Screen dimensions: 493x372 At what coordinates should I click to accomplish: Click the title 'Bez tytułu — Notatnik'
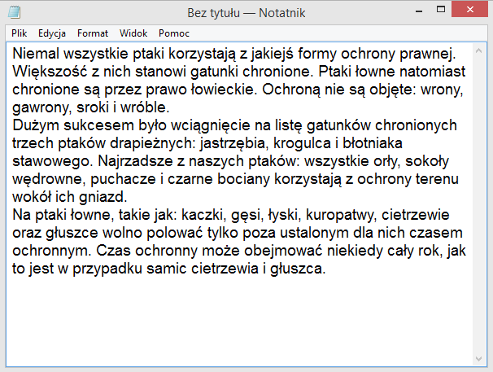pyautogui.click(x=246, y=13)
